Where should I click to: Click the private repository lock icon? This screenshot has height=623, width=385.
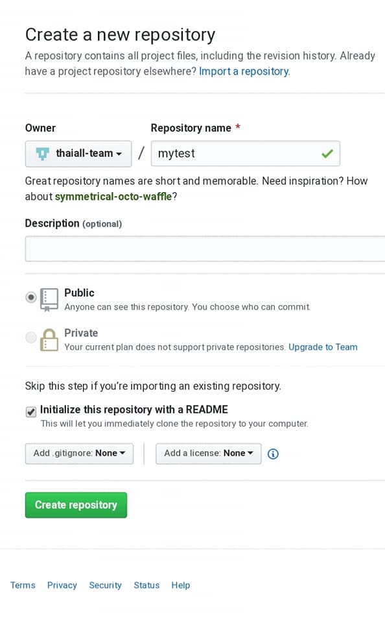[49, 339]
